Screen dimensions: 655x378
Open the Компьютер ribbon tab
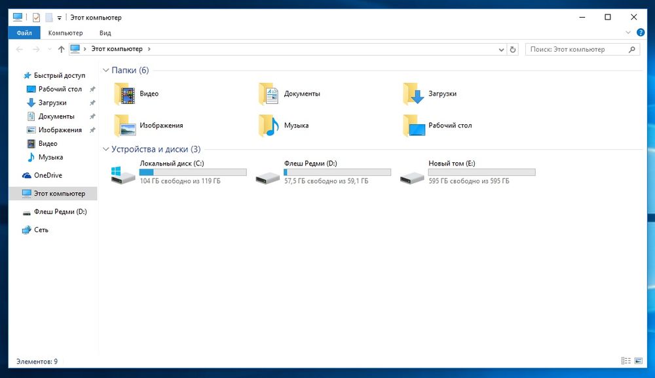coord(65,33)
